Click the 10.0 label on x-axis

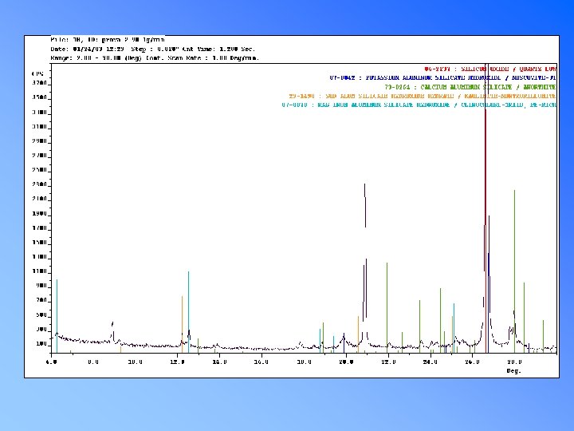[x=135, y=362]
